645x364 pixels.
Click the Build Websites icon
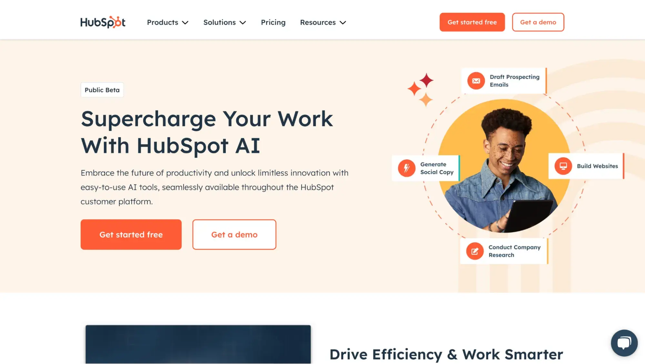click(x=563, y=166)
